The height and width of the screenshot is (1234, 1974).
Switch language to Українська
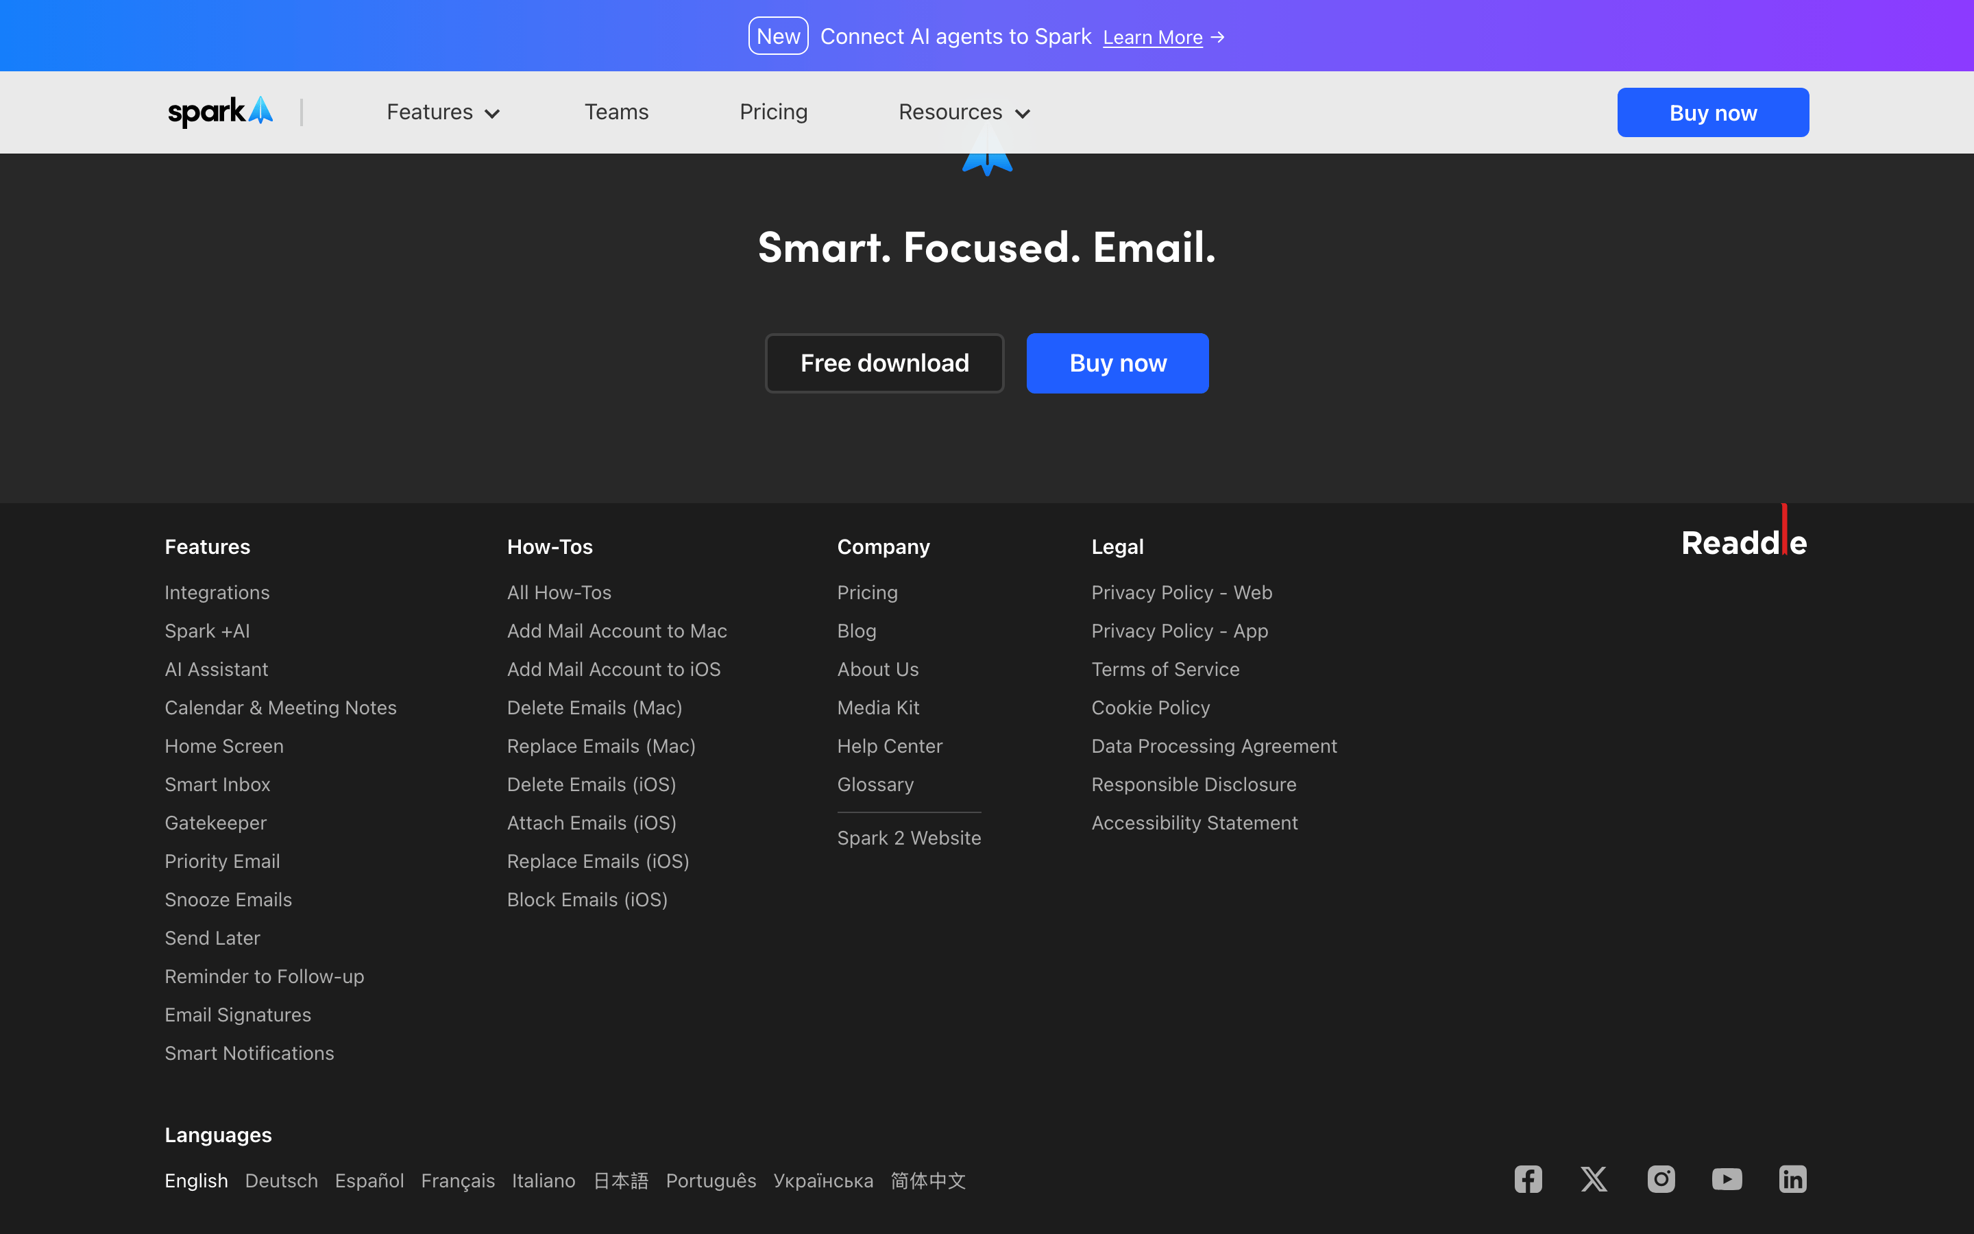(823, 1181)
